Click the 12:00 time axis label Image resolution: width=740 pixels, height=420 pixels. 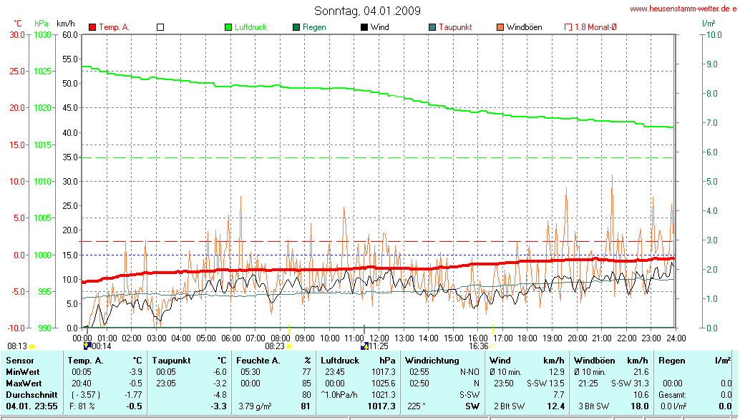[379, 338]
